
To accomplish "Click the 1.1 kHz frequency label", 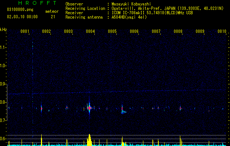I will coord(3,47).
